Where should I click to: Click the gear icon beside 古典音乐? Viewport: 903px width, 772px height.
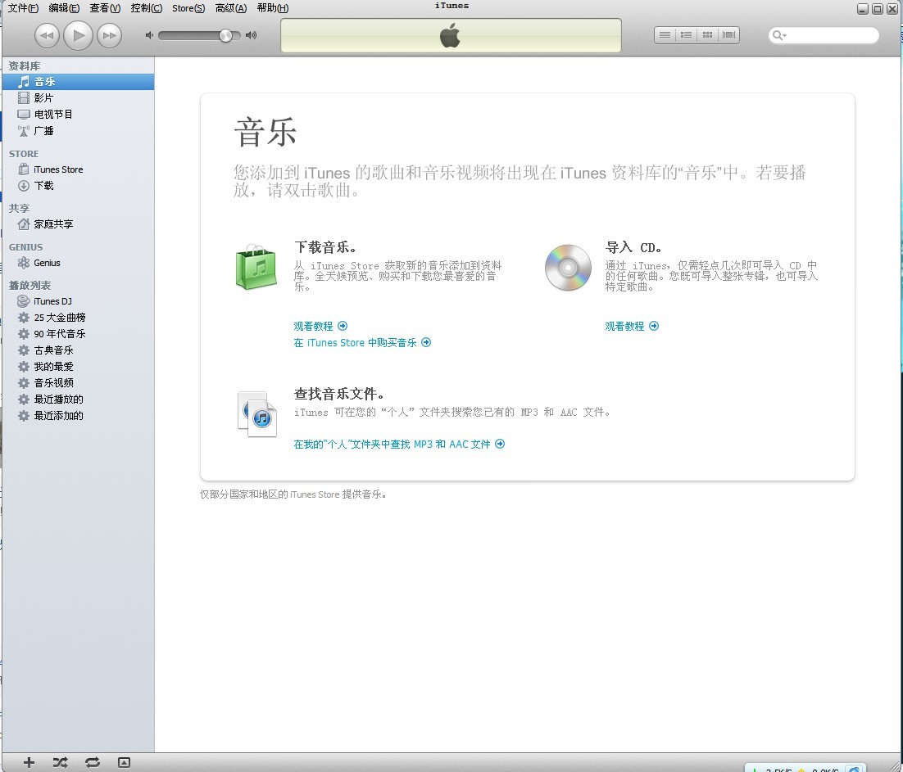24,350
